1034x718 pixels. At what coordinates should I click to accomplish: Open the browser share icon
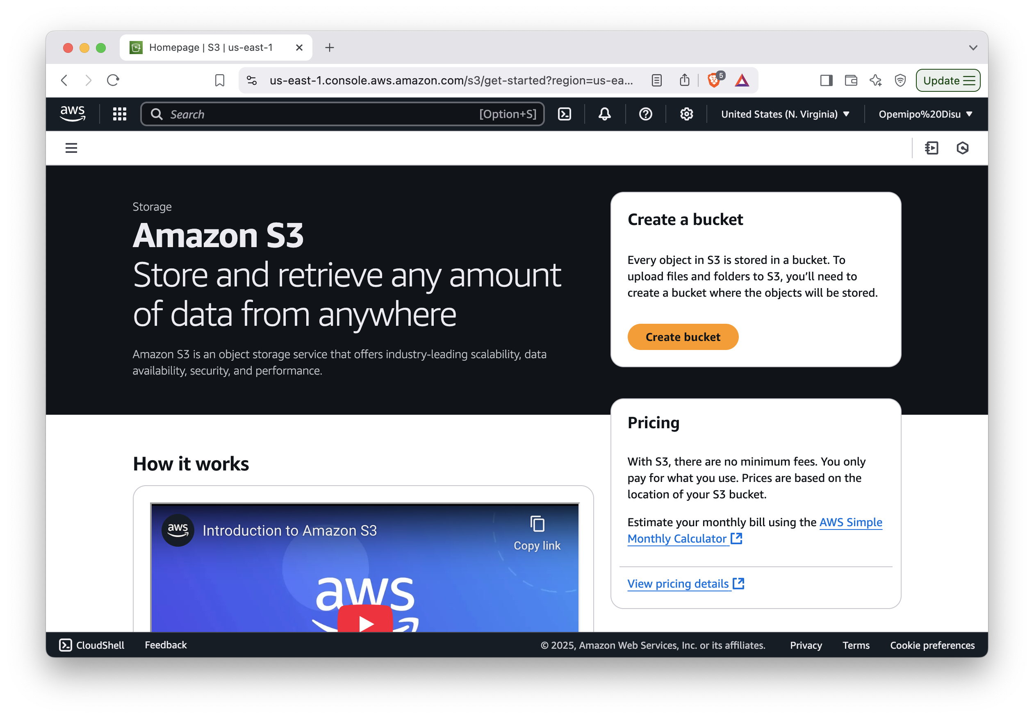click(684, 80)
